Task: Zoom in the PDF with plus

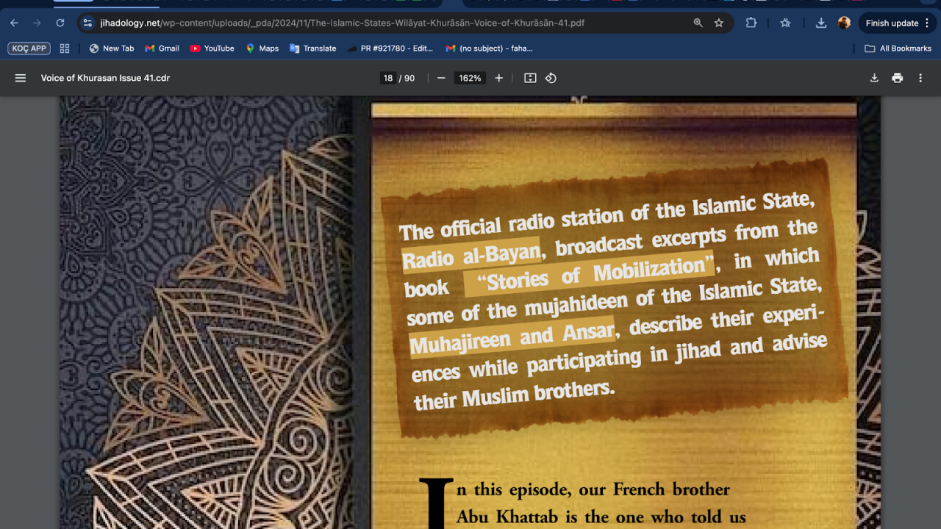Action: click(x=499, y=78)
